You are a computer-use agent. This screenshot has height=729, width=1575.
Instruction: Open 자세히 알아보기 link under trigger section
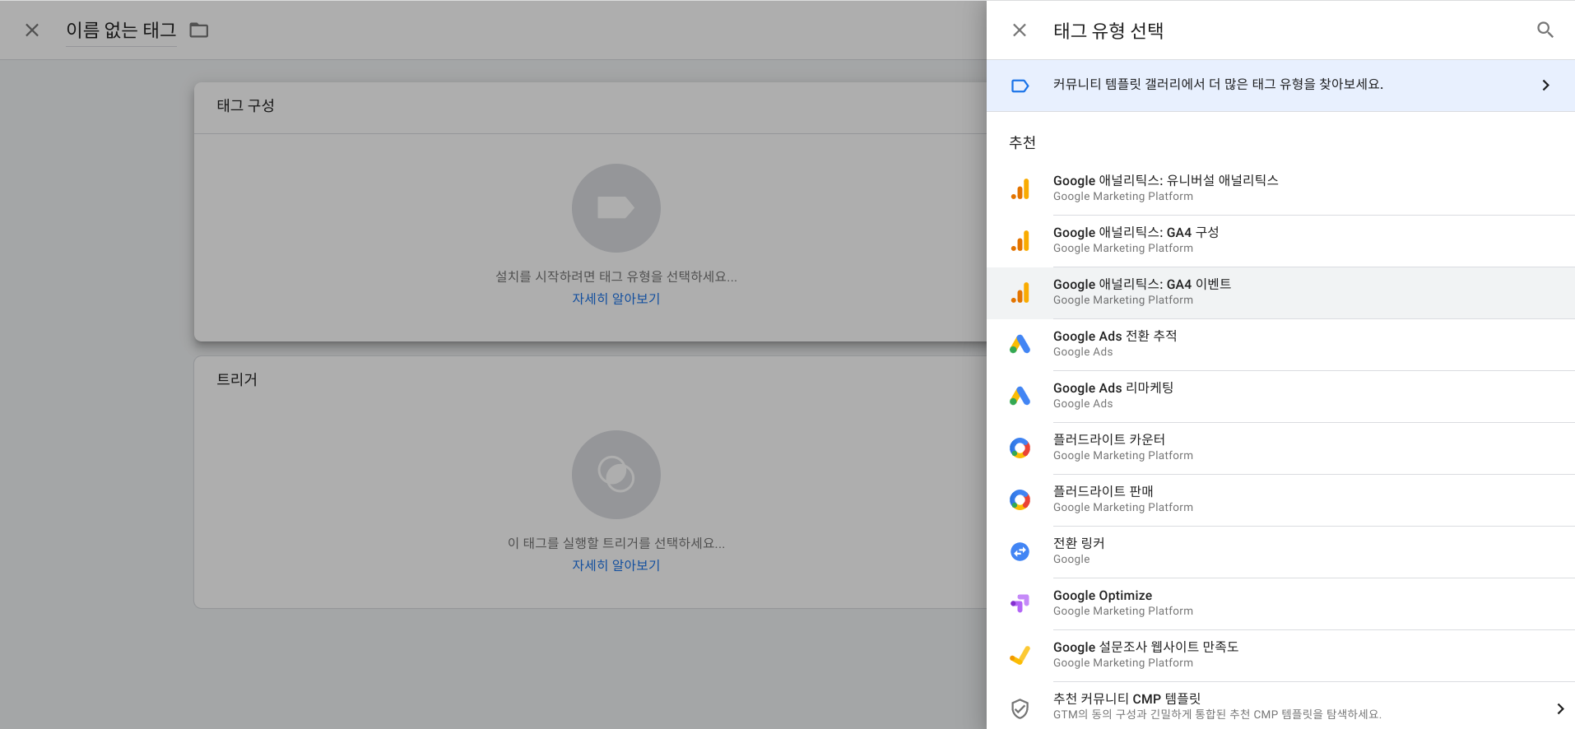[x=616, y=565]
